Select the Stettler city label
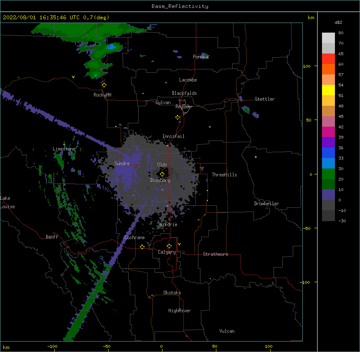360x352 pixels. [265, 99]
